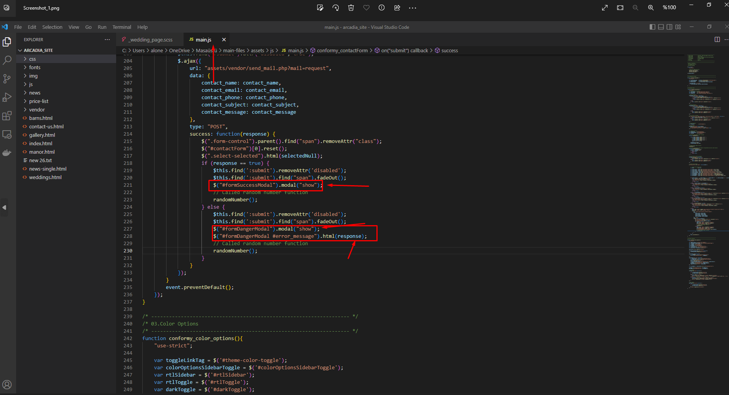Open barns.html from explorer

point(66,118)
